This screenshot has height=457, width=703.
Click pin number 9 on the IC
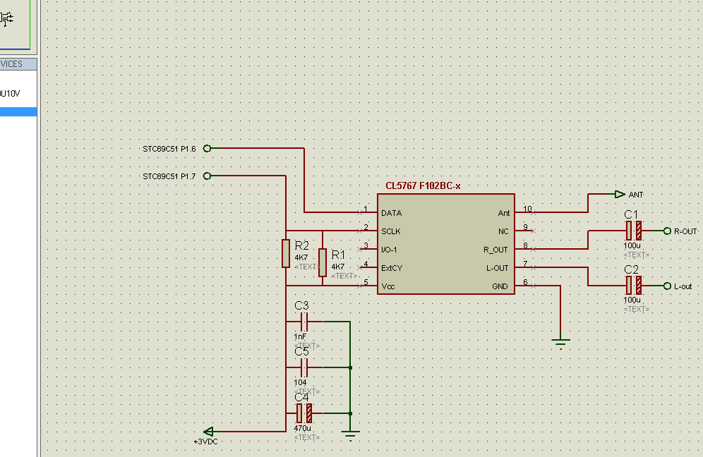(x=525, y=226)
